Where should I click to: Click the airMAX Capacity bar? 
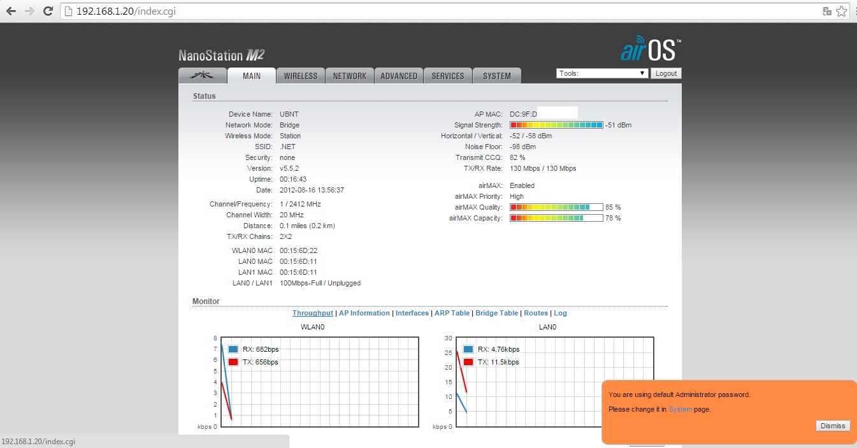click(556, 218)
